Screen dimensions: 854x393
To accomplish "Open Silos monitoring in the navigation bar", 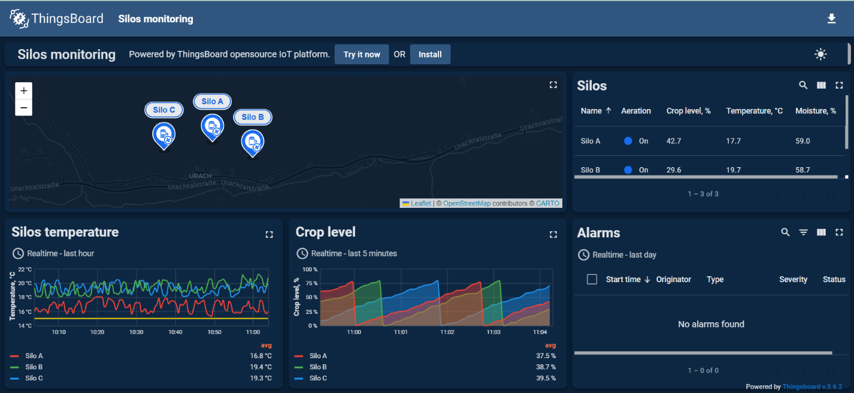I will click(156, 19).
